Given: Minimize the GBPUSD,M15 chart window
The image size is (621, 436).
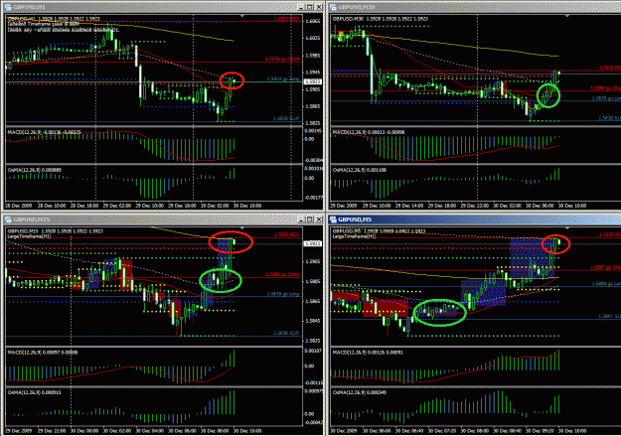Looking at the screenshot, I should click(x=301, y=218).
